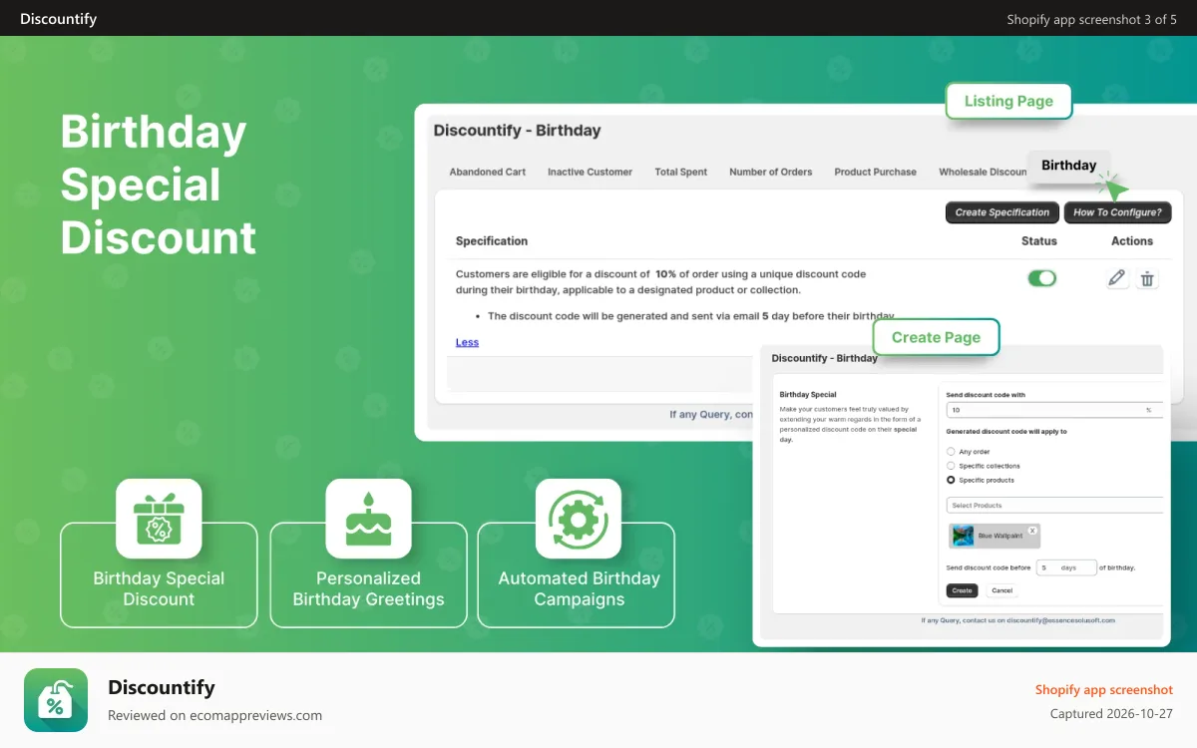Click the Specification column header

492,241
